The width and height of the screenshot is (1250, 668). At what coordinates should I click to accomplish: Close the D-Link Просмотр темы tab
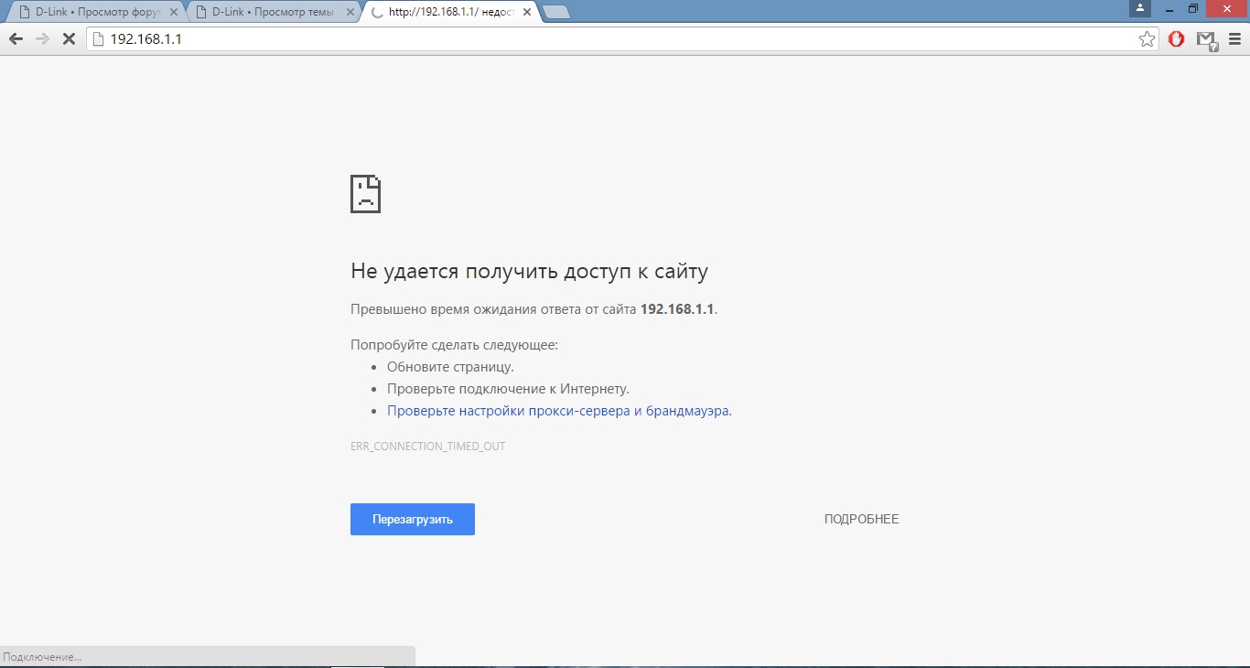click(349, 12)
